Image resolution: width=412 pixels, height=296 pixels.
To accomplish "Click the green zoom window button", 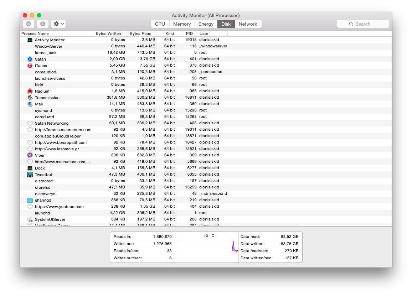I will click(39, 15).
